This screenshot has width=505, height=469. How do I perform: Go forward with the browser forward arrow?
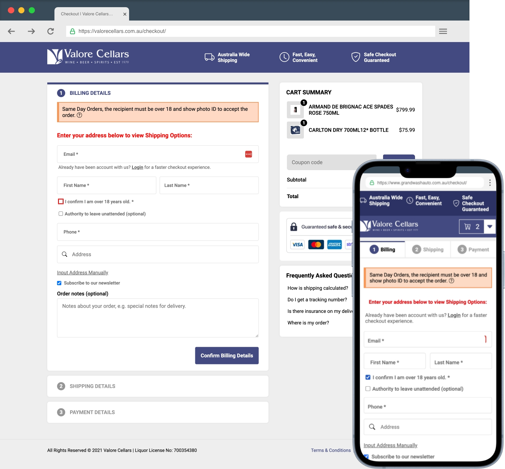31,31
